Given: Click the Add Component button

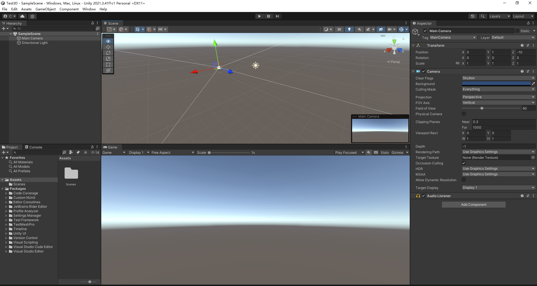Looking at the screenshot, I should point(473,204).
